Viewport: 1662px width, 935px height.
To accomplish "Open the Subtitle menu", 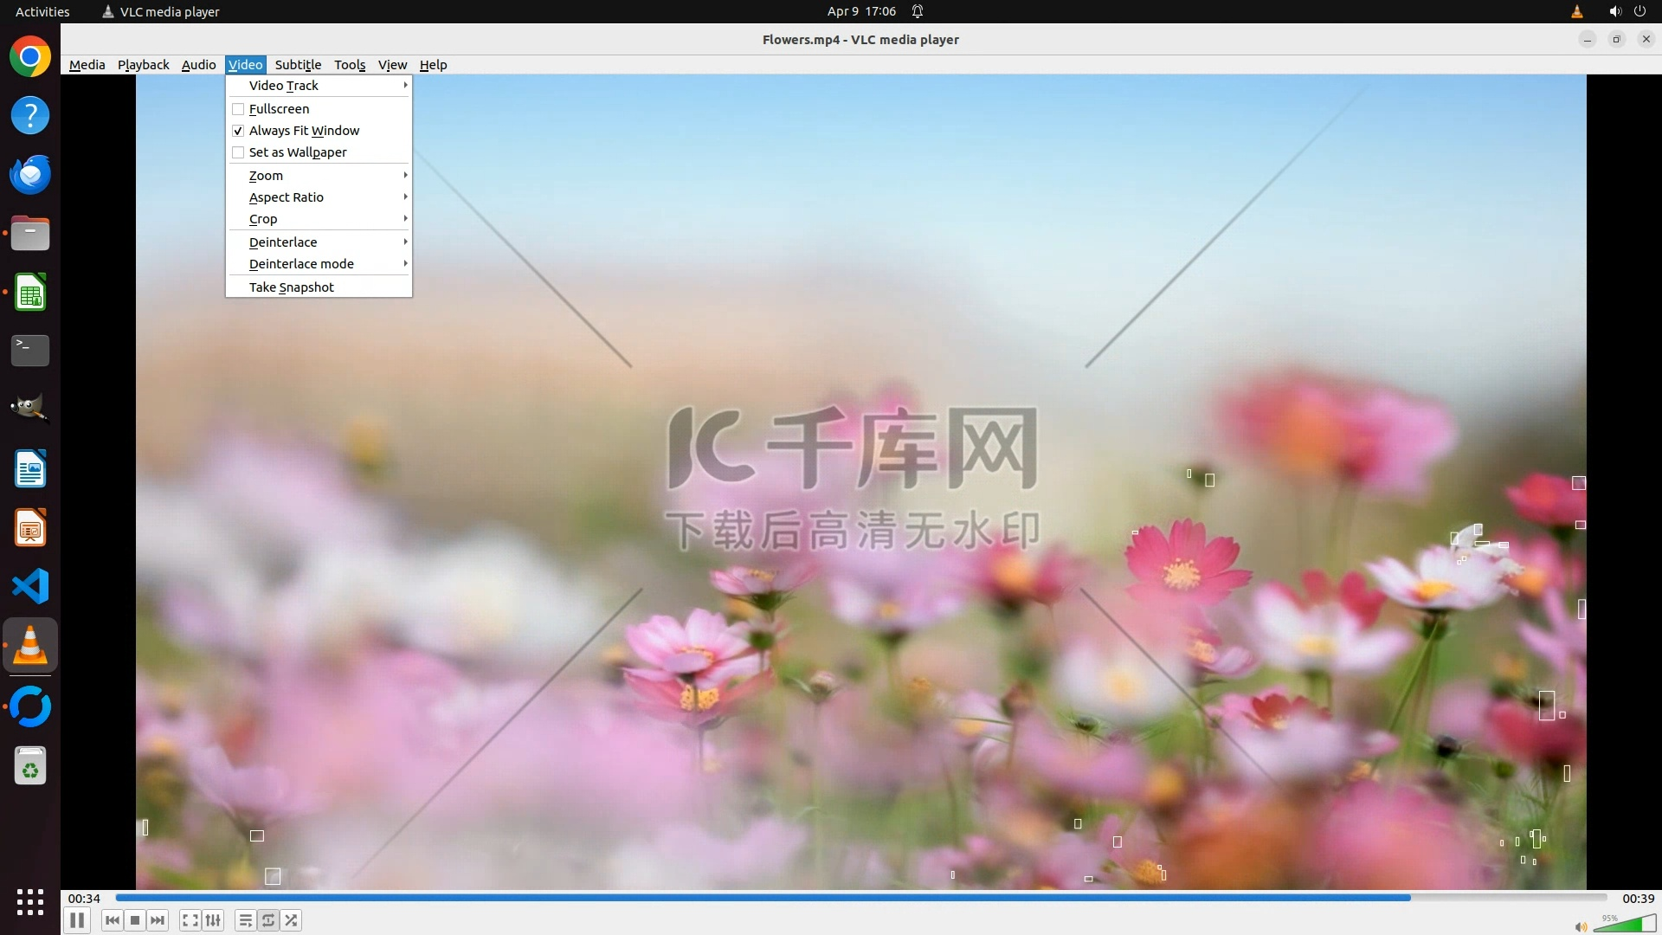I will coord(298,65).
